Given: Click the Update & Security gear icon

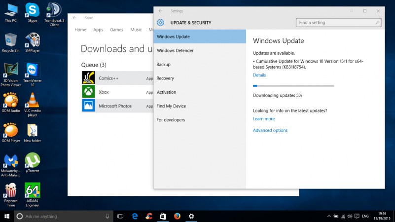Looking at the screenshot, I should [160, 22].
